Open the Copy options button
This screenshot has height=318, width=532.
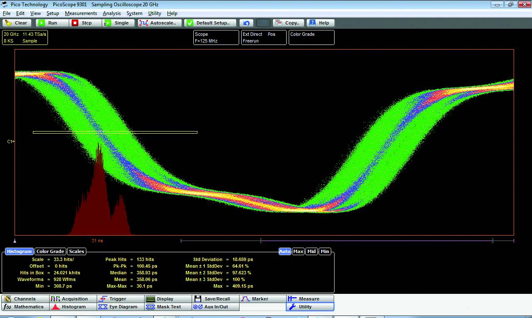click(x=288, y=23)
